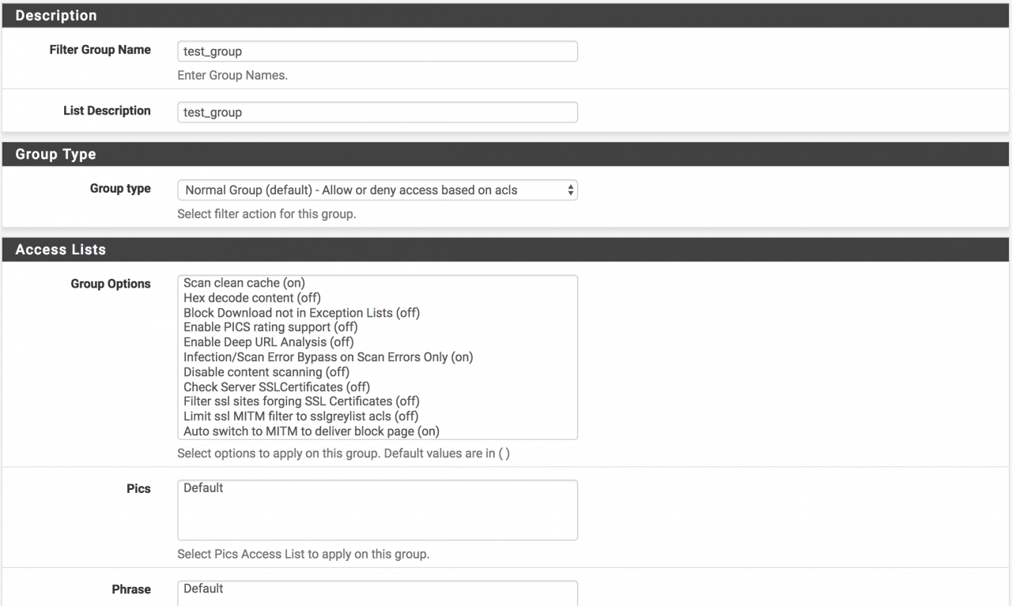
Task: Click the Group Type section header
Action: 55,155
